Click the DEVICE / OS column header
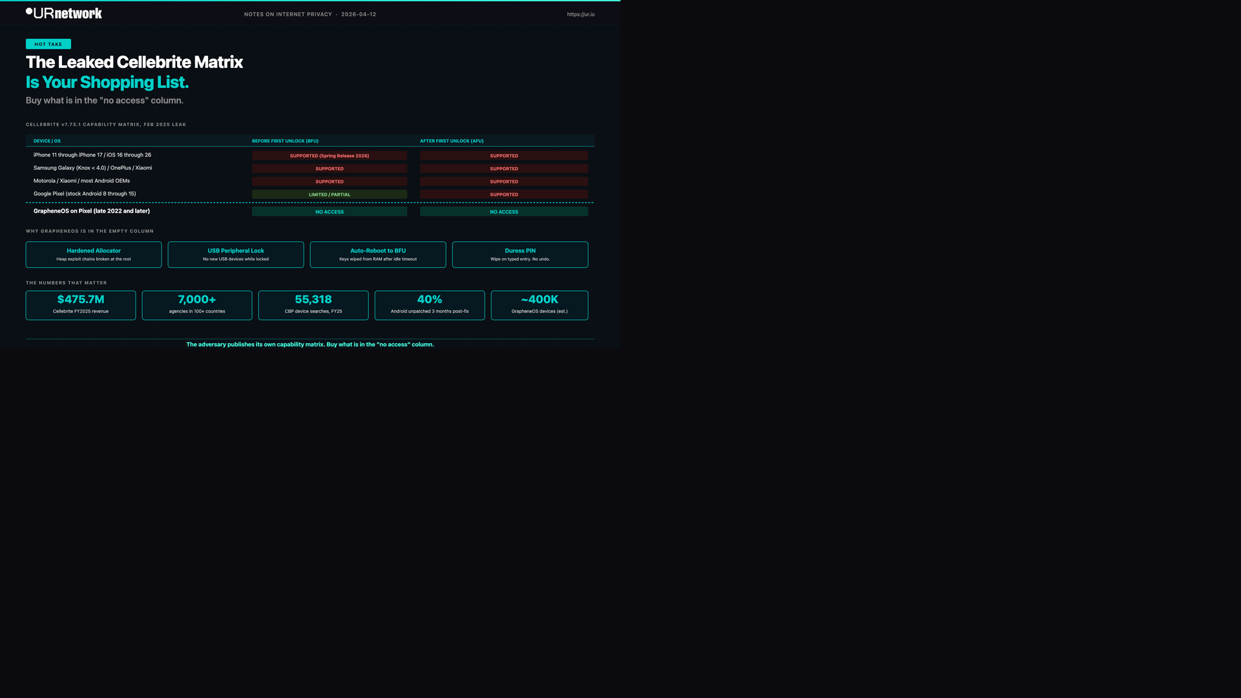1241x698 pixels. pyautogui.click(x=47, y=141)
